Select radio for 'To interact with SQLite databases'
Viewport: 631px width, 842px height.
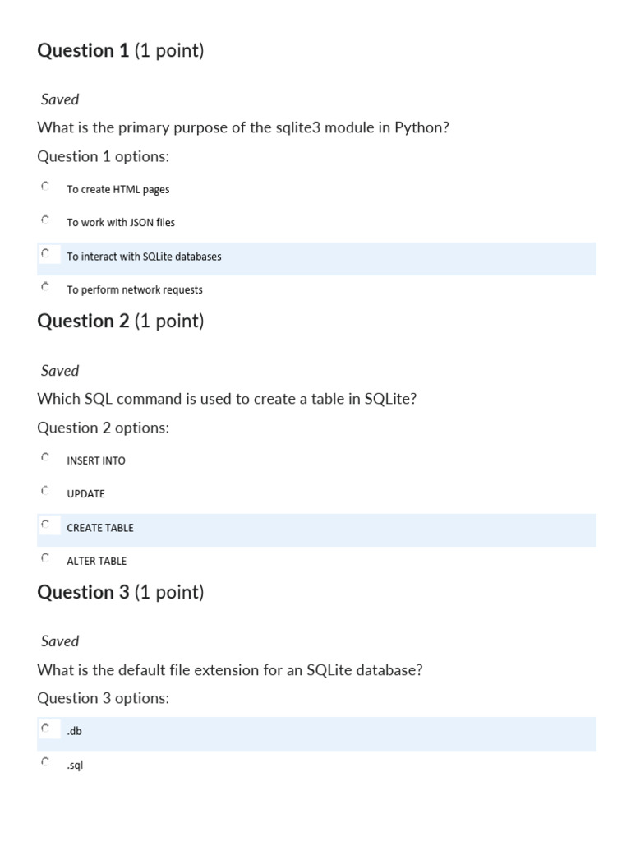click(46, 253)
